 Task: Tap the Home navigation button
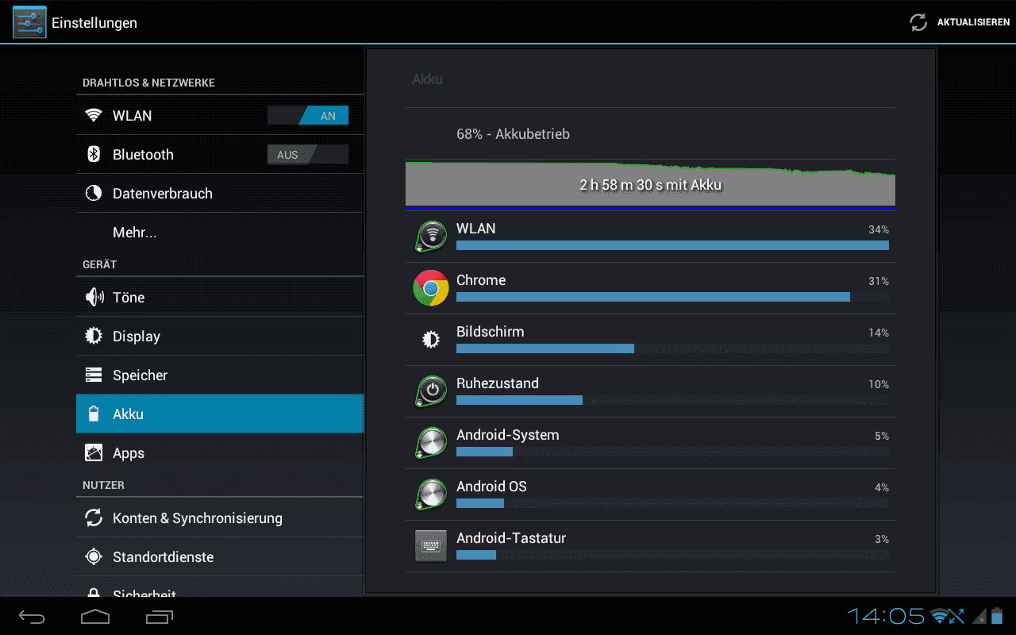[95, 616]
